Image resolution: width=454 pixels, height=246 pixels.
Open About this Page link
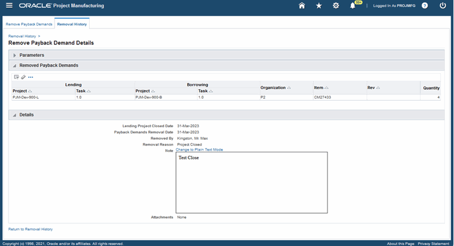(401, 244)
